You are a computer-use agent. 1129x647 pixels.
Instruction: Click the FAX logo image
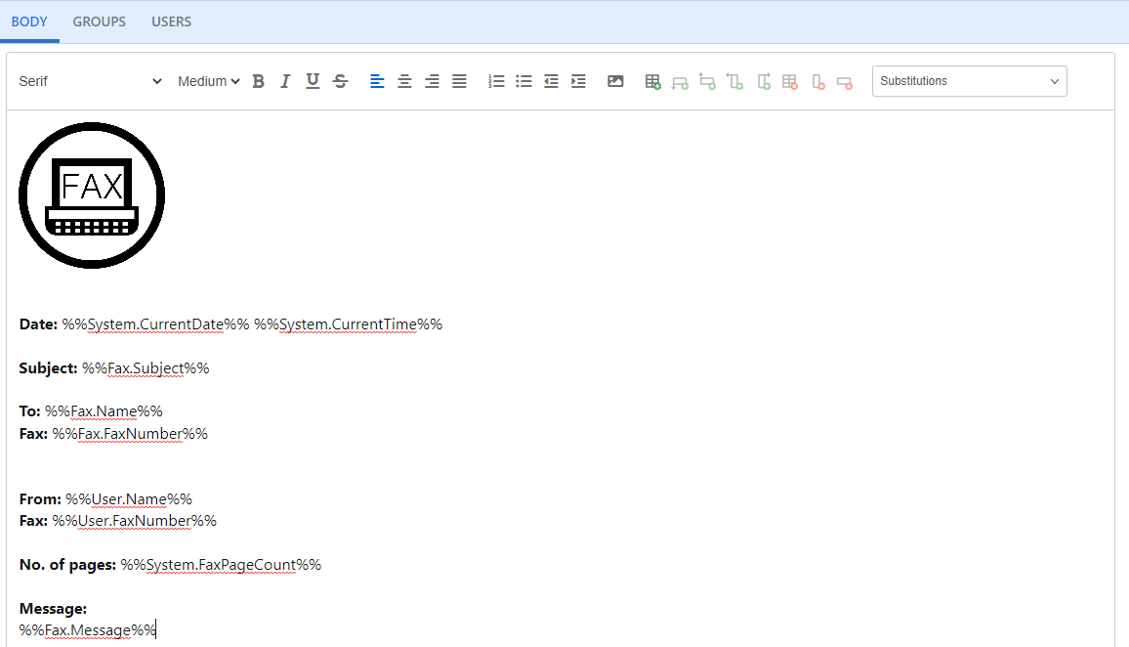(92, 195)
